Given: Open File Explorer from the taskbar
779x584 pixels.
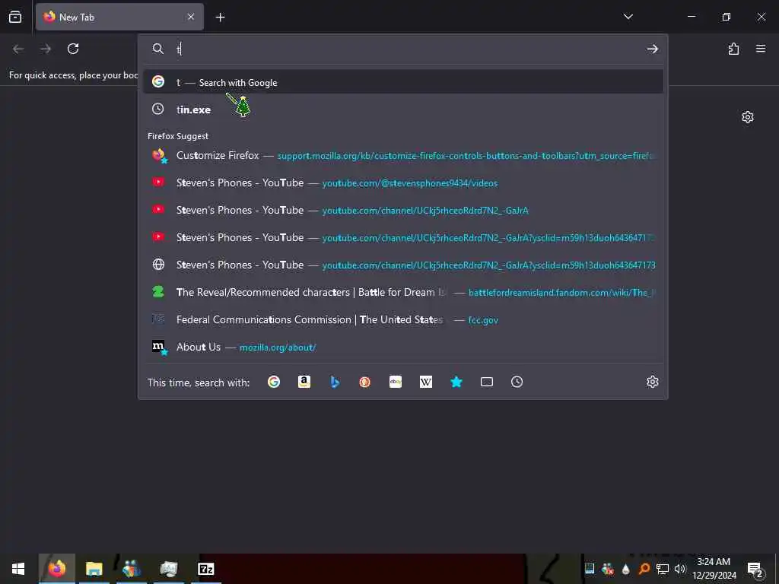Looking at the screenshot, I should click(94, 569).
